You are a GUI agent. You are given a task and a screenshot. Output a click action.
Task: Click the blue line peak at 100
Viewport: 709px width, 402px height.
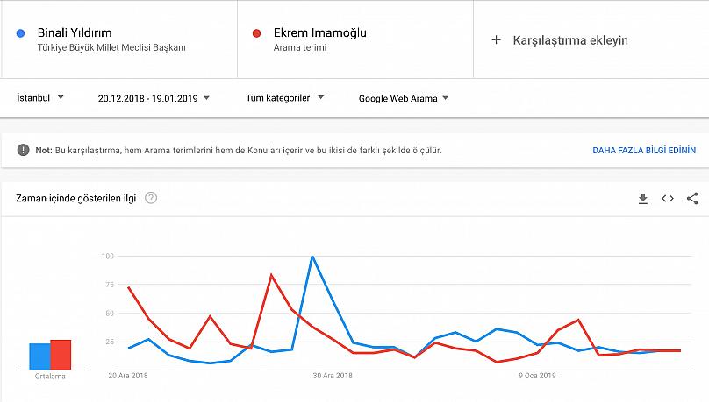[312, 257]
